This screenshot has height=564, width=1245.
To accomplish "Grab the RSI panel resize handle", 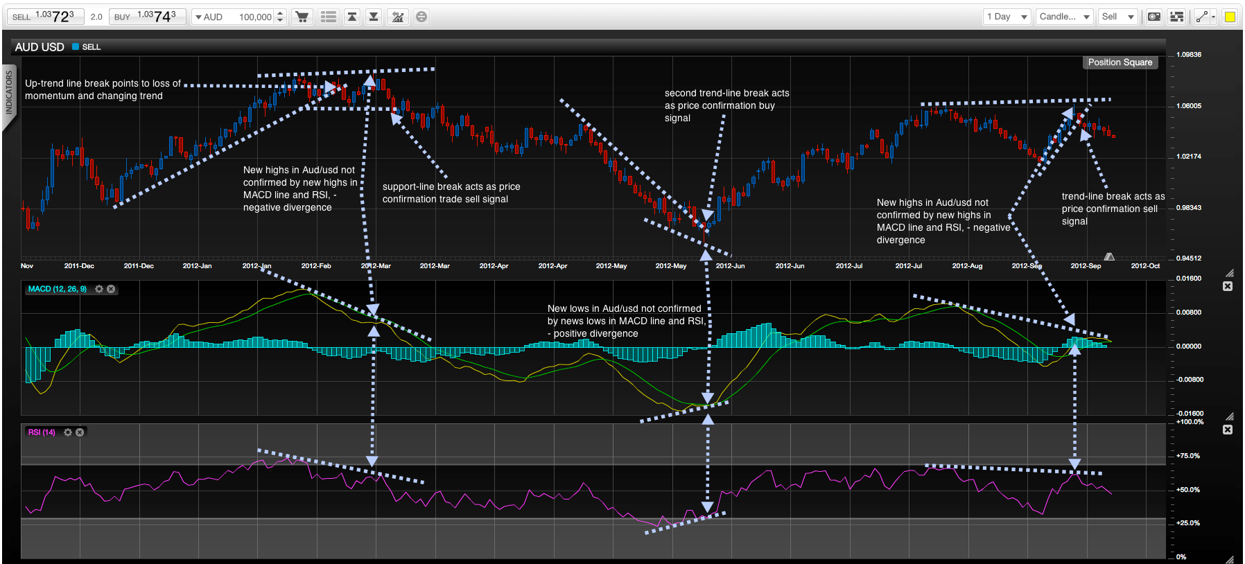I will coord(1230,559).
